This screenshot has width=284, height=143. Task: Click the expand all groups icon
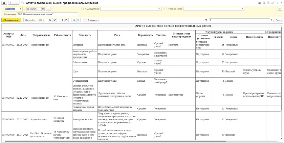62,20
